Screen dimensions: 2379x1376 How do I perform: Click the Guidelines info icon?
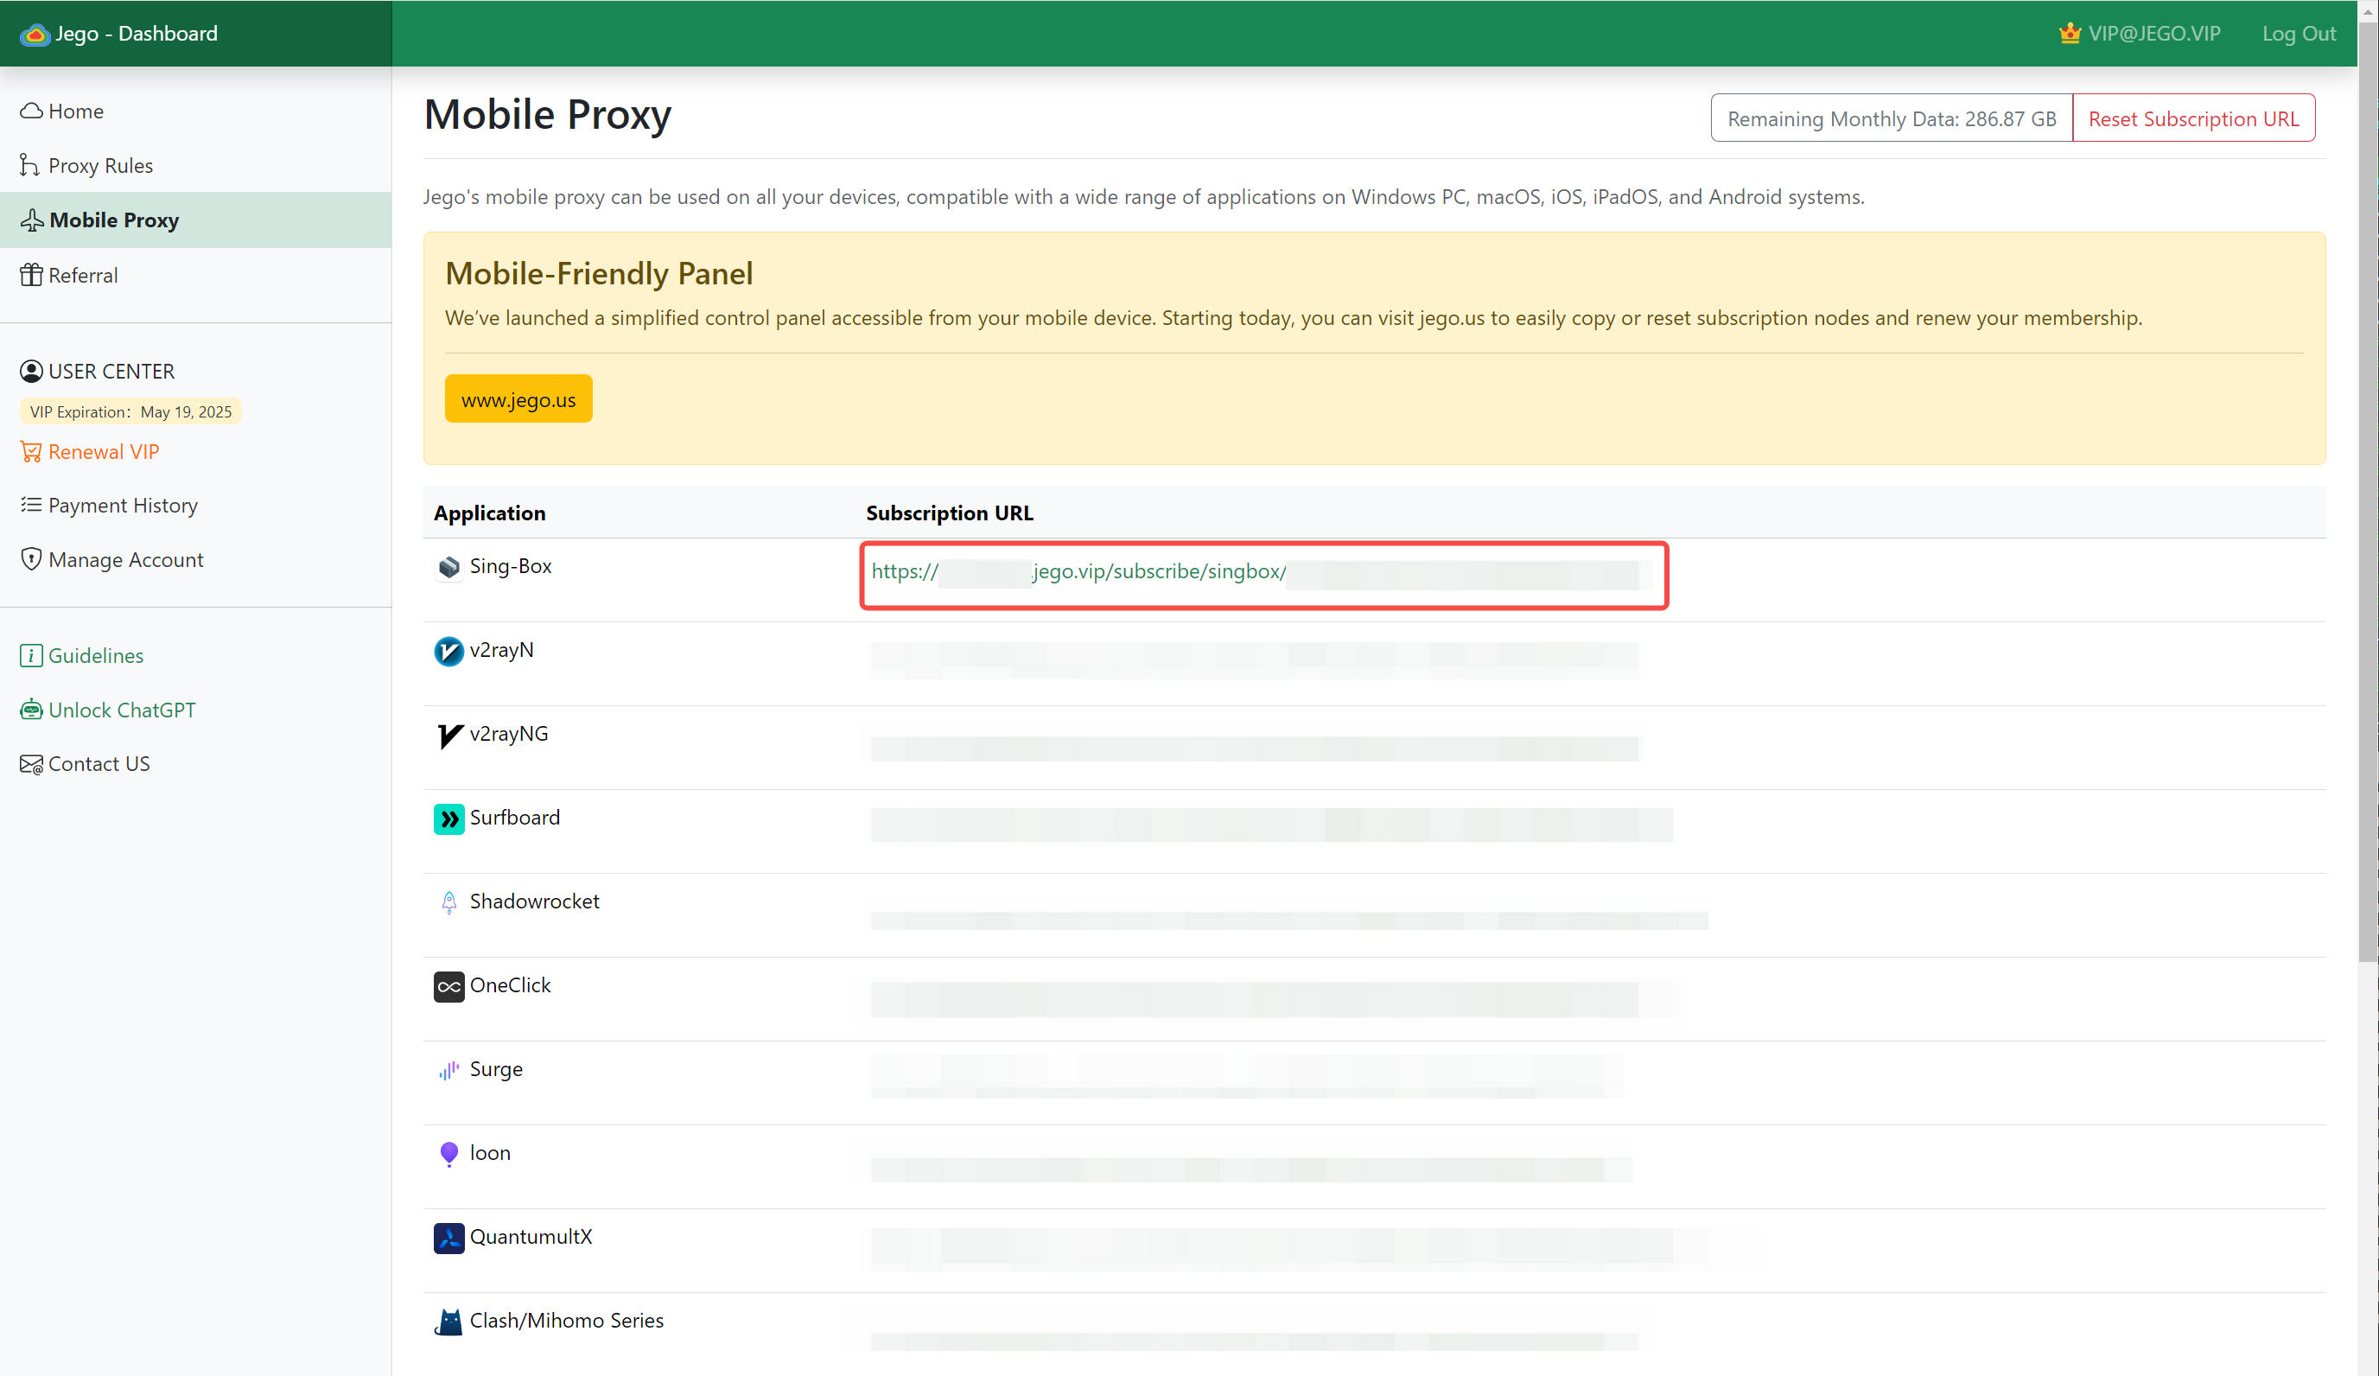click(x=31, y=655)
